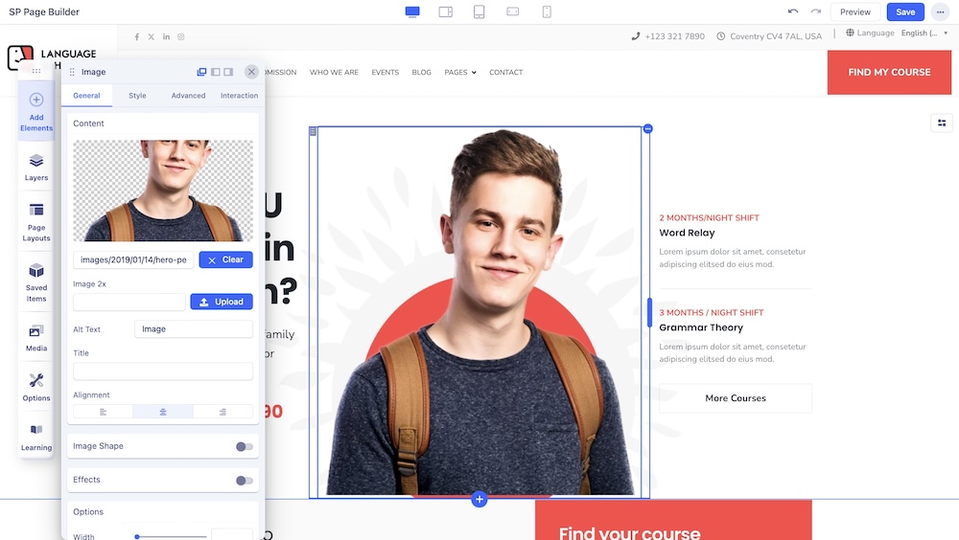Click the image preview thumbnail
Image resolution: width=959 pixels, height=540 pixels.
pos(163,191)
